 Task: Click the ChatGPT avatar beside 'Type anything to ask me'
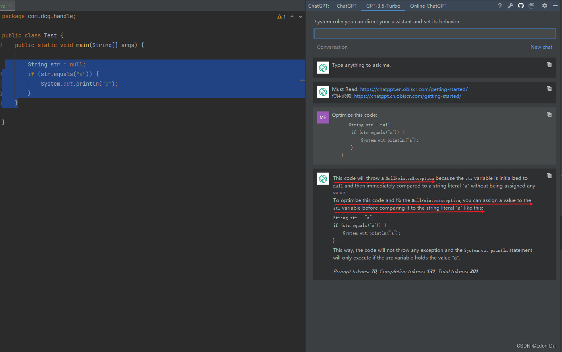click(x=323, y=68)
